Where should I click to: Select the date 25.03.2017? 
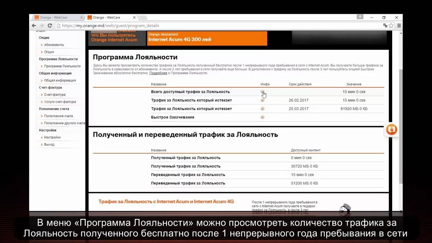point(299,109)
